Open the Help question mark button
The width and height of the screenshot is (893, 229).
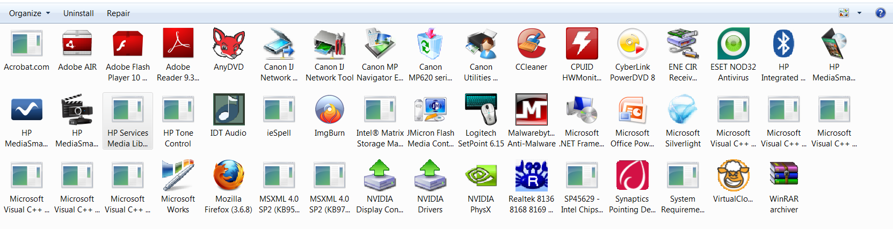(x=881, y=13)
